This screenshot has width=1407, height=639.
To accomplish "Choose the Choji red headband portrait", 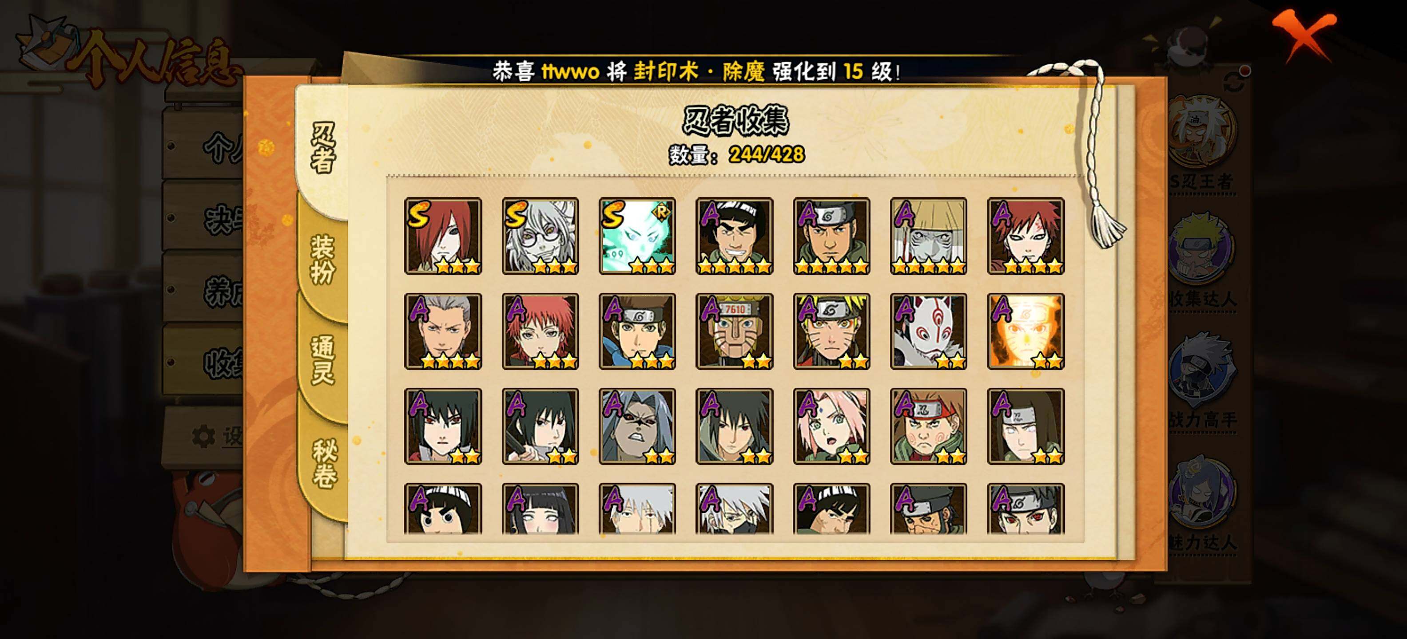I will tap(929, 426).
